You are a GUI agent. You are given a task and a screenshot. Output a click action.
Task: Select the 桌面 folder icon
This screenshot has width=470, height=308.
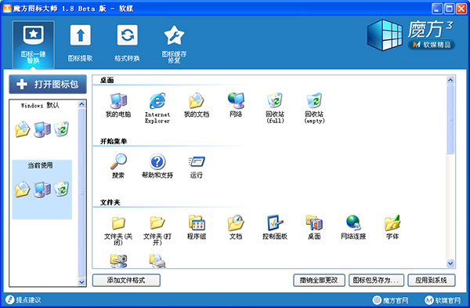314,227
